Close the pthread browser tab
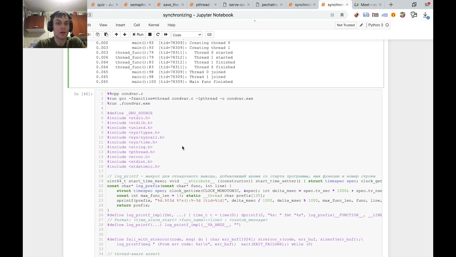Screen dimensions: 456x257 click(216, 5)
